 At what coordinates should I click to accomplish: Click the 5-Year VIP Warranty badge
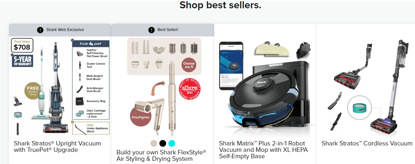tap(22, 61)
